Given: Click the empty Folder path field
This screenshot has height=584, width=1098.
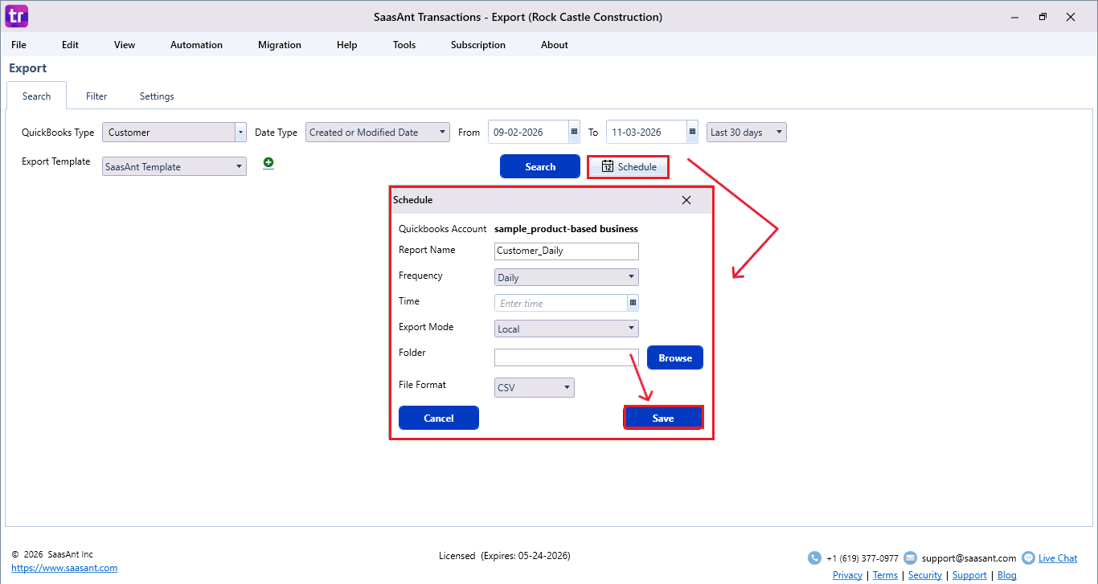Looking at the screenshot, I should tap(567, 357).
